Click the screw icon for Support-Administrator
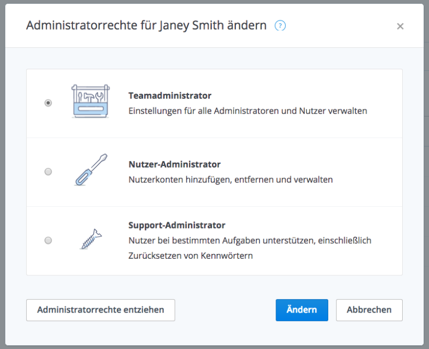The height and width of the screenshot is (349, 429). 91,239
